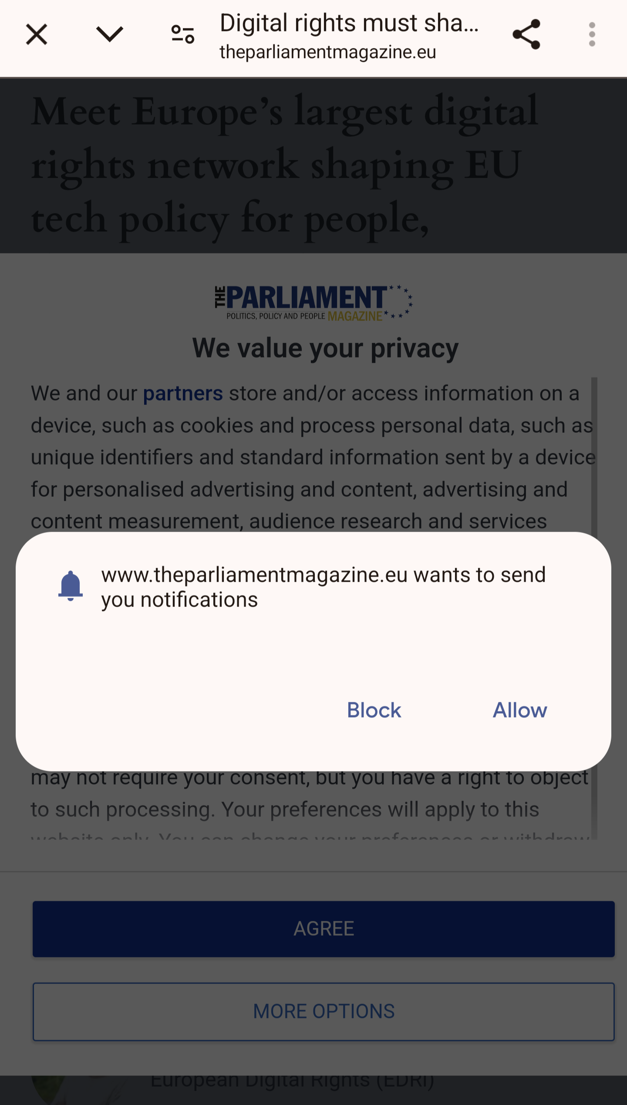Close the custom tab with X icon

pyautogui.click(x=37, y=34)
